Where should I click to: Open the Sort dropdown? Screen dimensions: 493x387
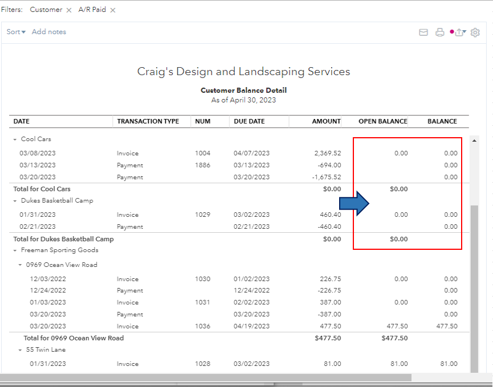[16, 32]
